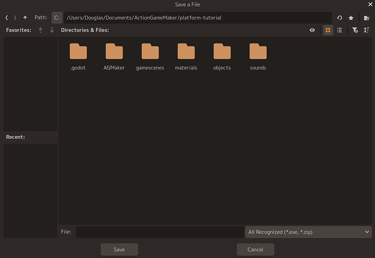This screenshot has width=375, height=258.
Task: Open the file sort options
Action: (x=366, y=30)
